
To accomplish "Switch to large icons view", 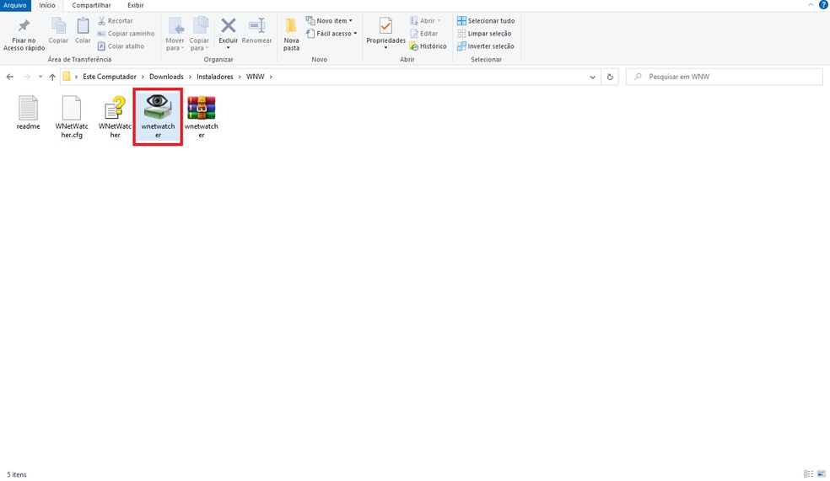I will point(821,474).
